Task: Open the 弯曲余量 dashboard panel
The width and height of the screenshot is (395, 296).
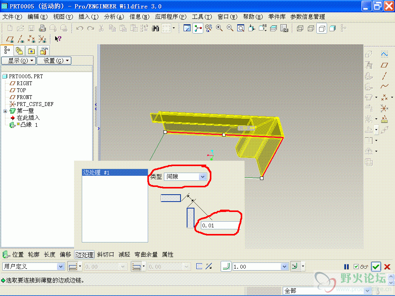Action: tap(146, 255)
